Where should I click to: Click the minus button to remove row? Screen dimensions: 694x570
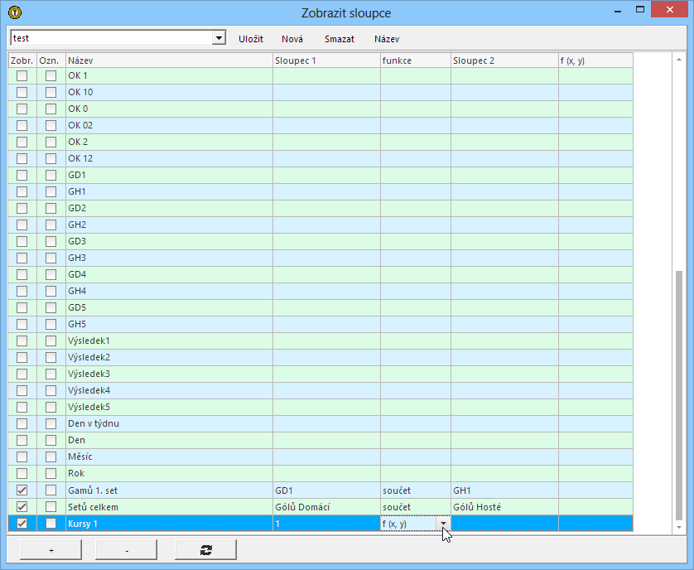tap(126, 549)
